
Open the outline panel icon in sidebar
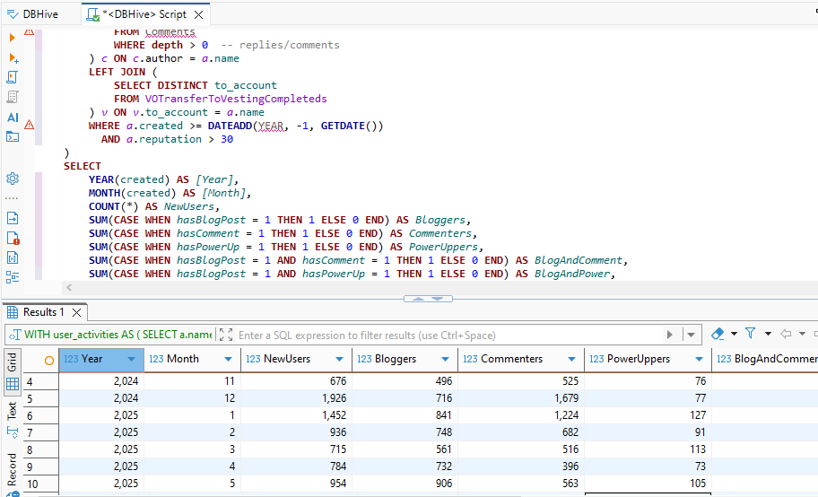click(13, 277)
